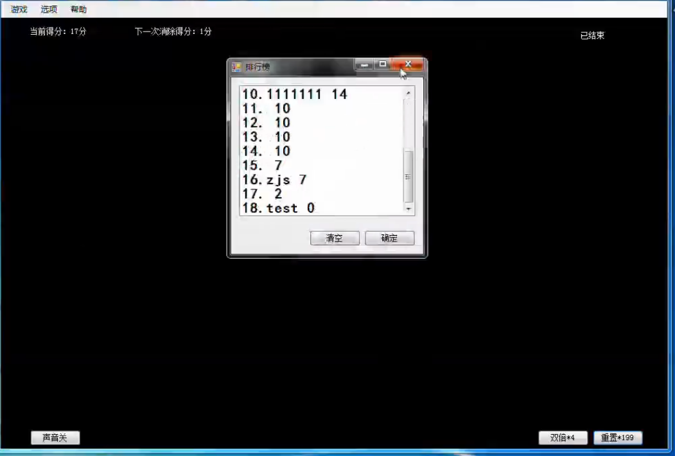The width and height of the screenshot is (675, 456).
Task: Click the leaderboard scrollbar thumb
Action: coord(408,177)
